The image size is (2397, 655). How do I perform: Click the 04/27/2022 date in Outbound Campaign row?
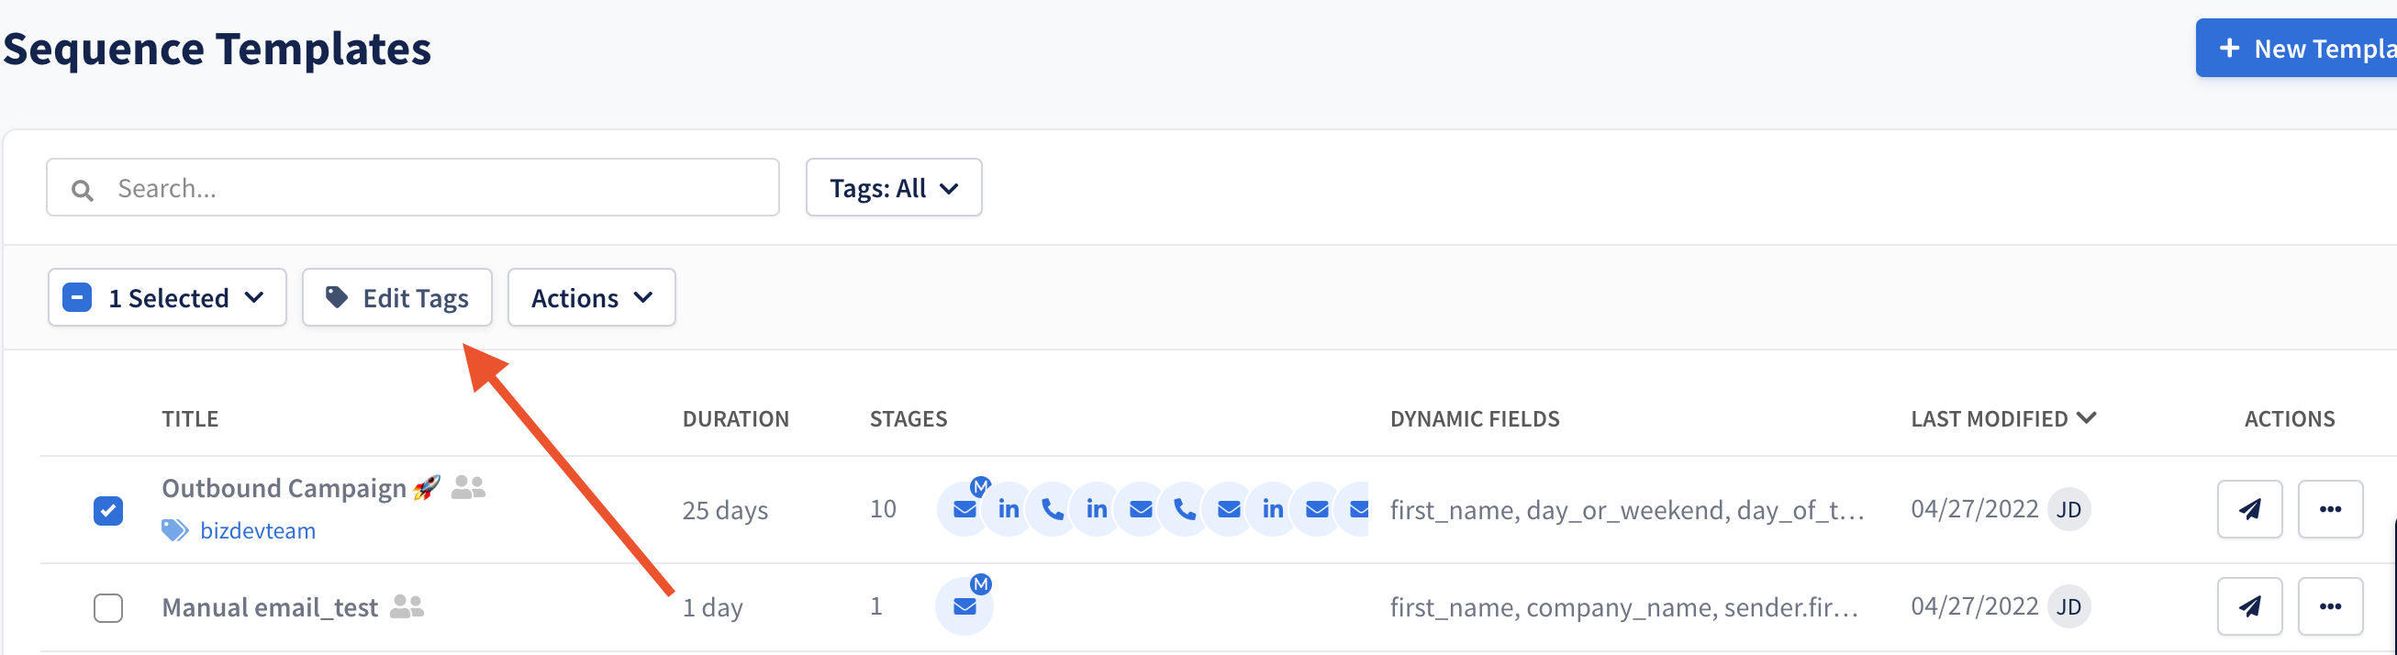click(x=1975, y=509)
